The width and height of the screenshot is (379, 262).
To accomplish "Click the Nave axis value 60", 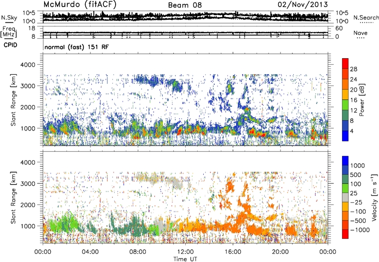I will point(339,28).
